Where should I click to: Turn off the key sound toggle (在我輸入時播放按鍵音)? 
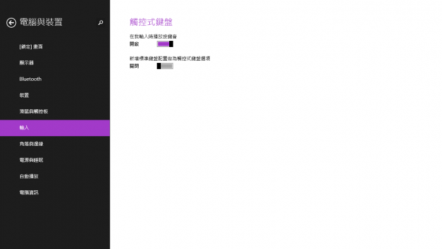coord(165,44)
